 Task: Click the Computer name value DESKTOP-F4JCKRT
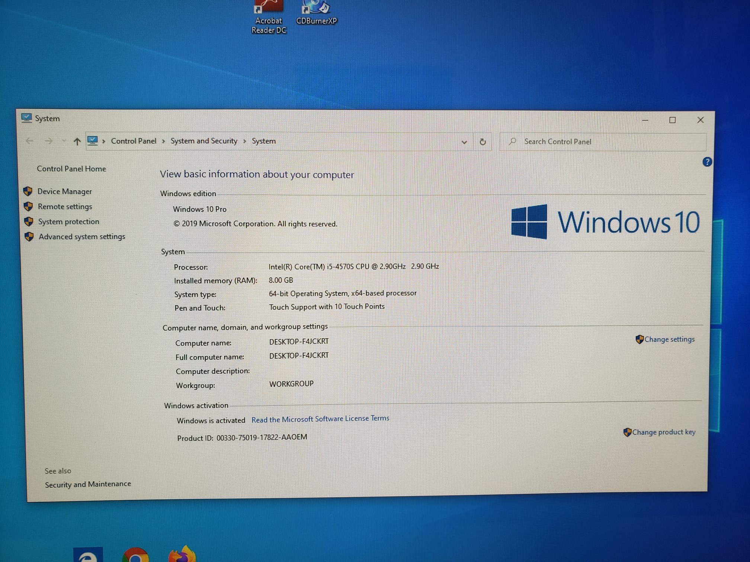[299, 342]
